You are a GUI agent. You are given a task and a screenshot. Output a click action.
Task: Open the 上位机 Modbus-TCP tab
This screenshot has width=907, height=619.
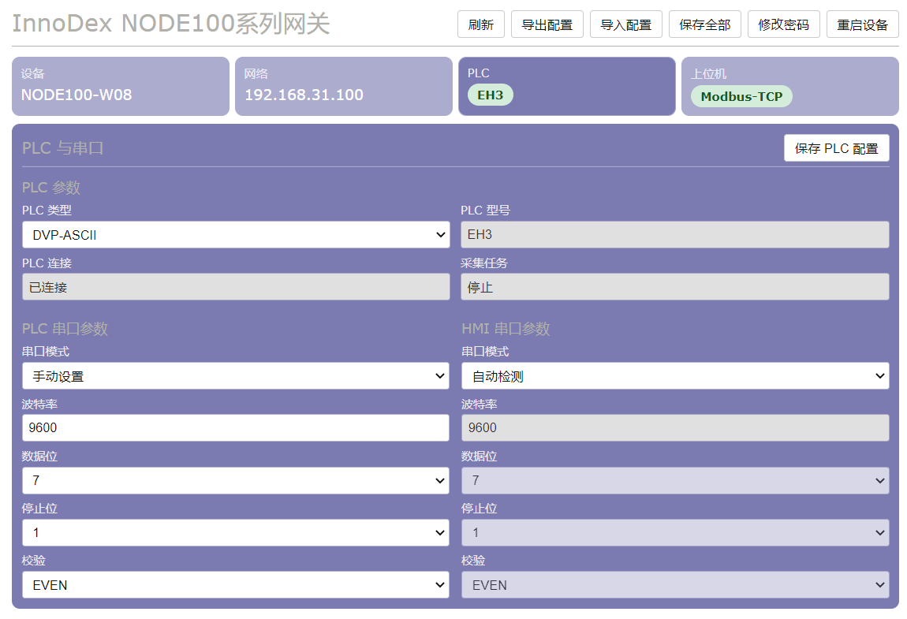pyautogui.click(x=790, y=86)
